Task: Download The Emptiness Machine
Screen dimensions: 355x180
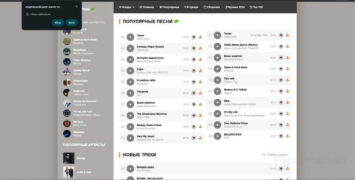Action: 200,115
